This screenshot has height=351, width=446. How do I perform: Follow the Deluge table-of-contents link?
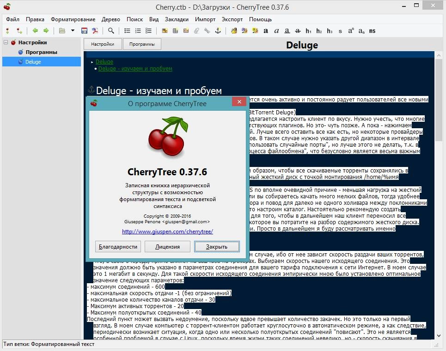click(104, 61)
